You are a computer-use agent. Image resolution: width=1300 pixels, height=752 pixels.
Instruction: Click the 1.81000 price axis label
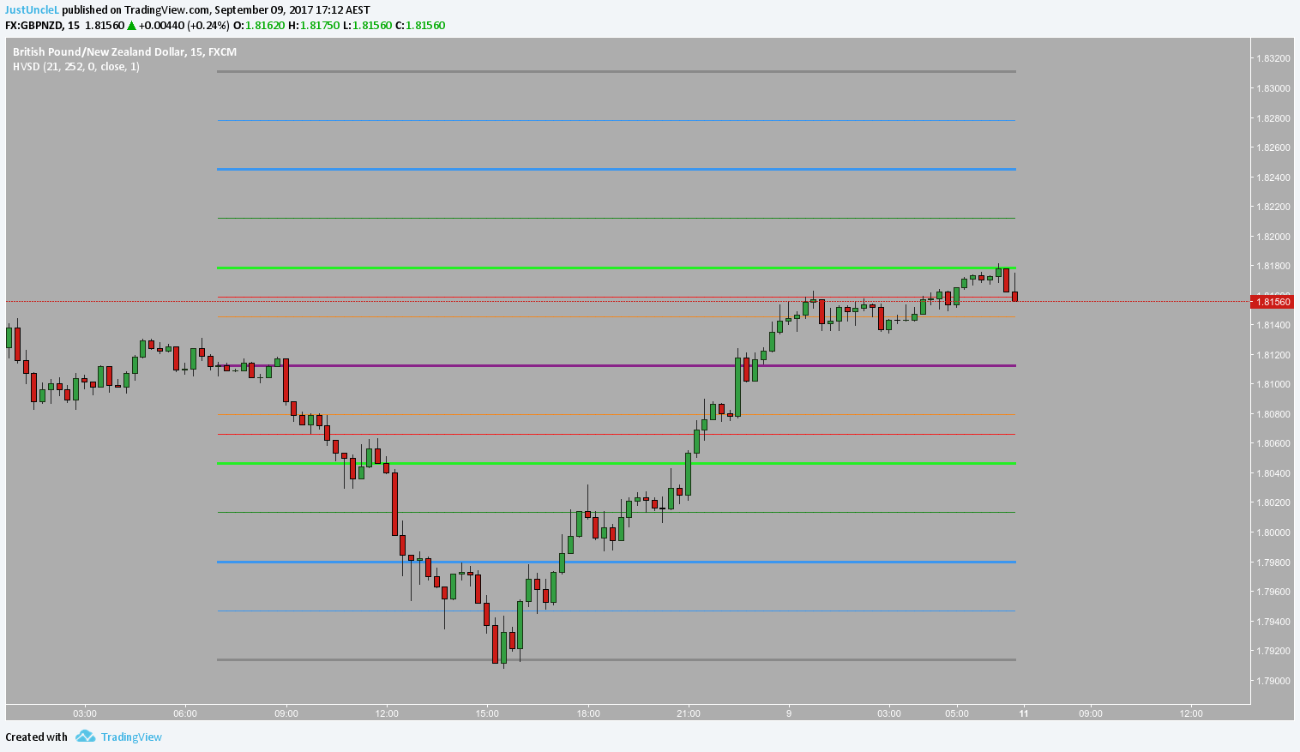point(1273,384)
